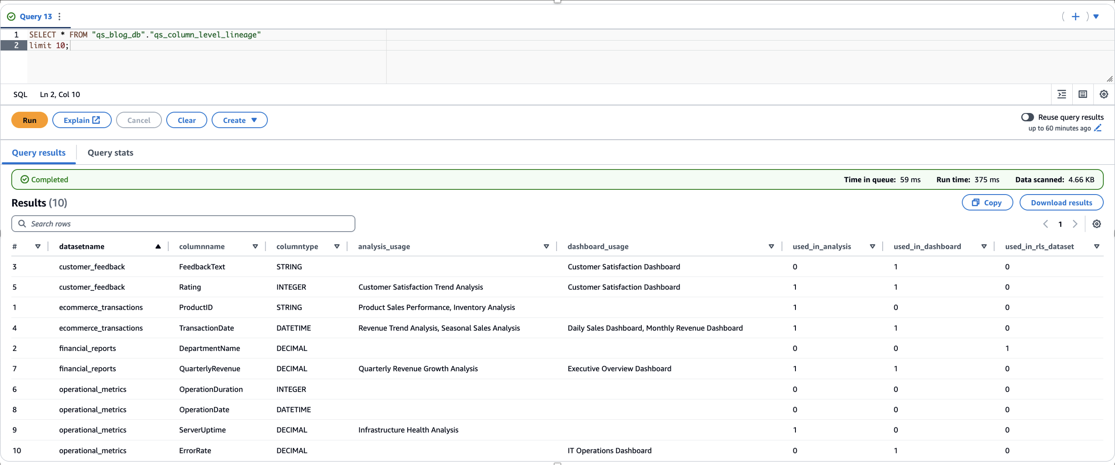Enable the Reuse query results toggle
The image size is (1115, 465).
pos(1028,117)
